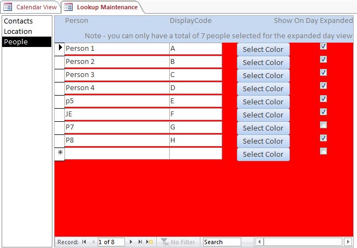Go to next record arrow

[130, 242]
